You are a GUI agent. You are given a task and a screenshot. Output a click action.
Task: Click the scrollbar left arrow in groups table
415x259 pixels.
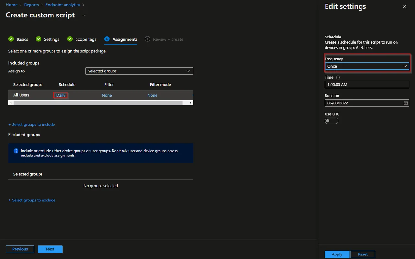(x=11, y=103)
